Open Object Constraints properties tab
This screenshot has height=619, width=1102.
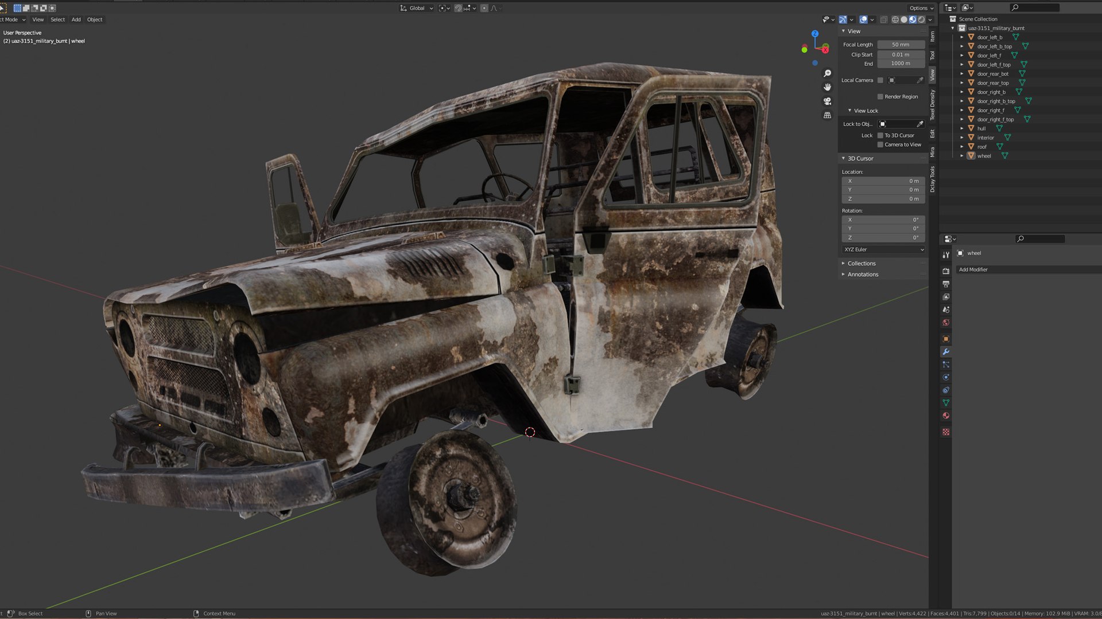coord(946,390)
